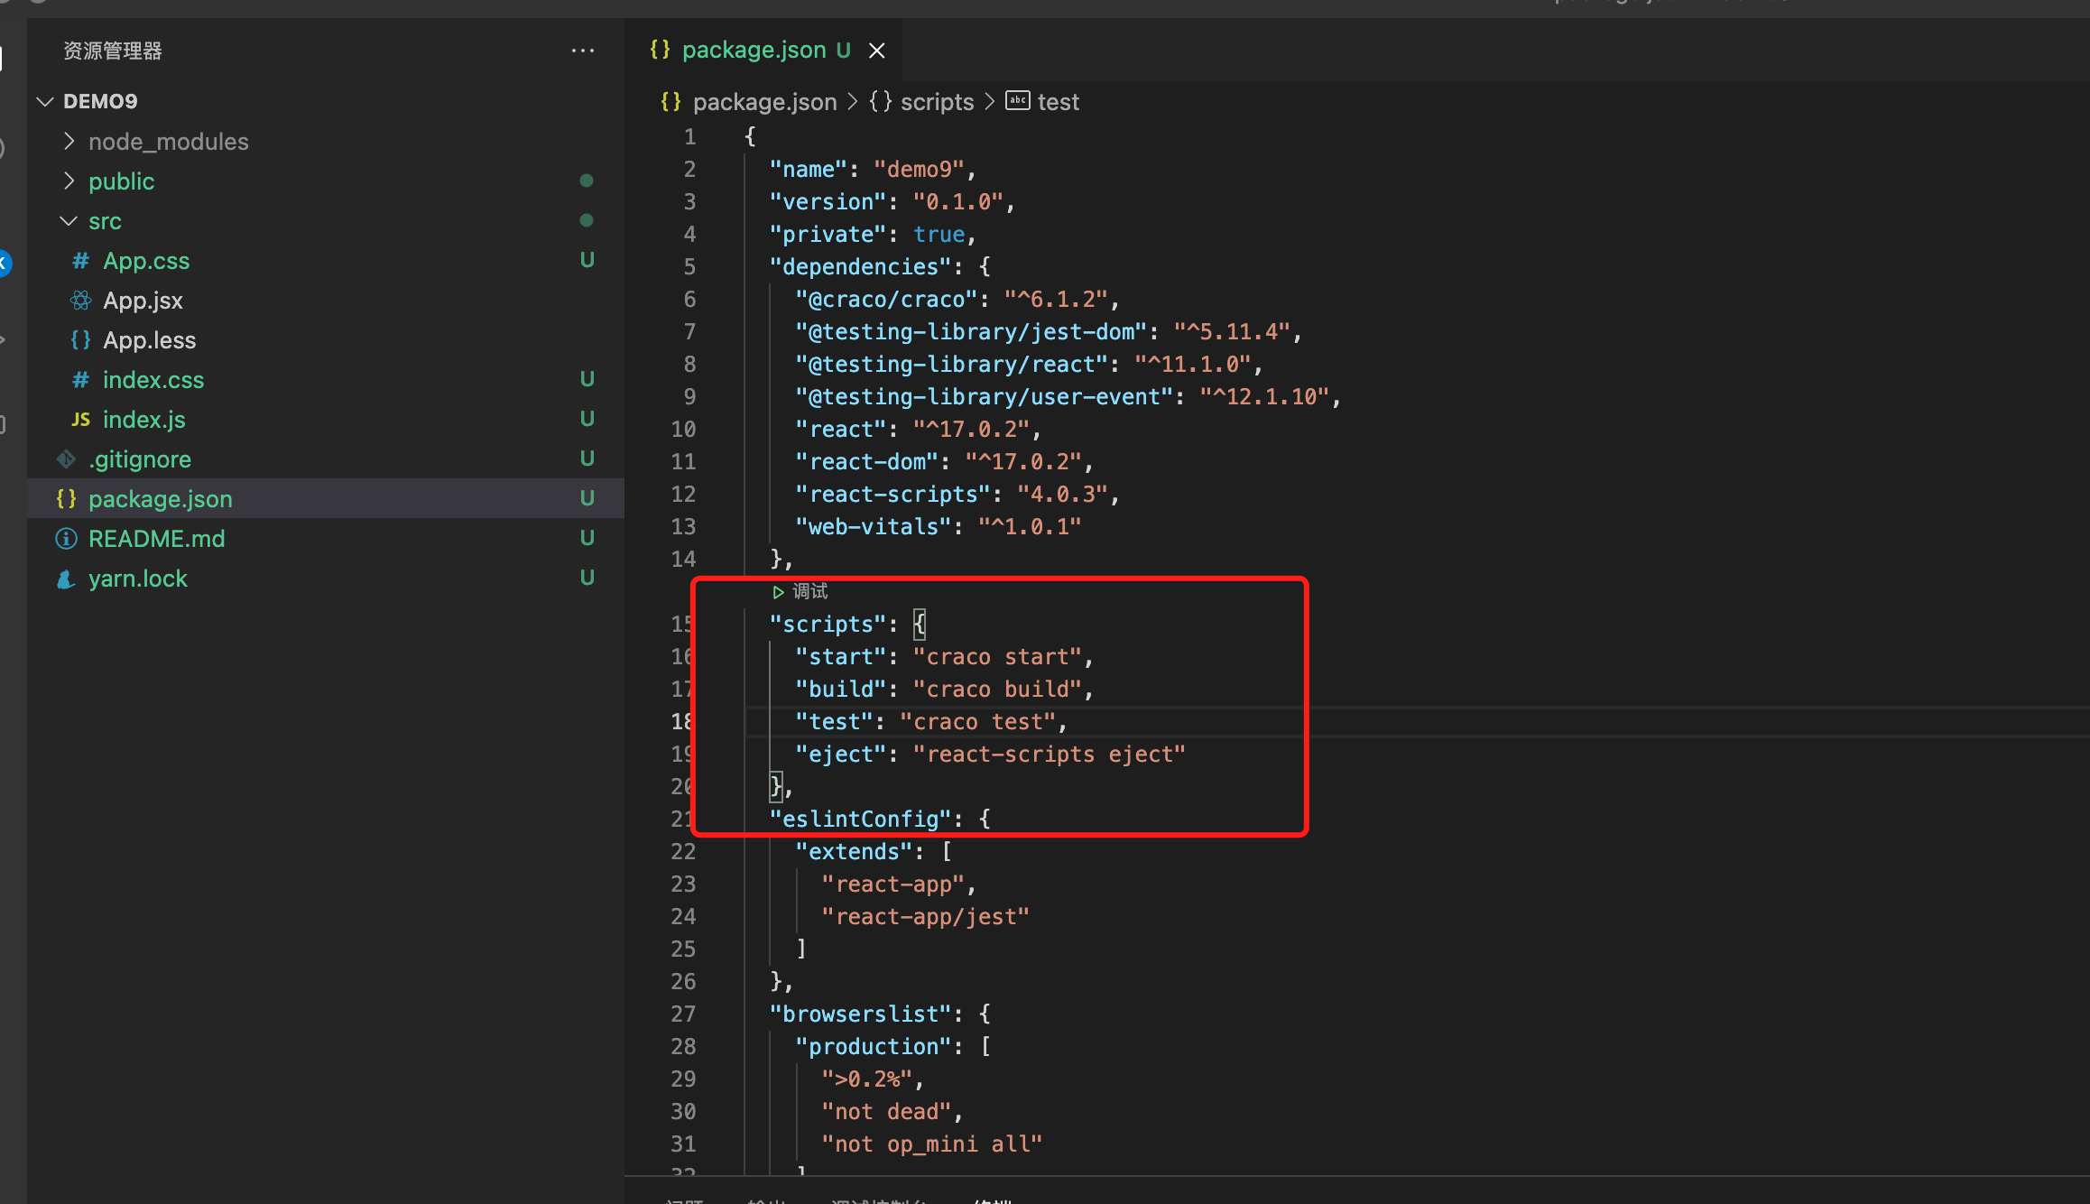The width and height of the screenshot is (2090, 1204).
Task: Select the App.css hash icon
Action: [81, 261]
